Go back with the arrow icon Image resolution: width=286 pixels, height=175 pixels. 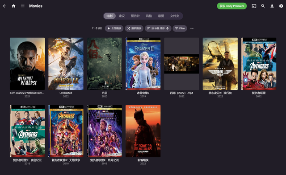pos(4,6)
